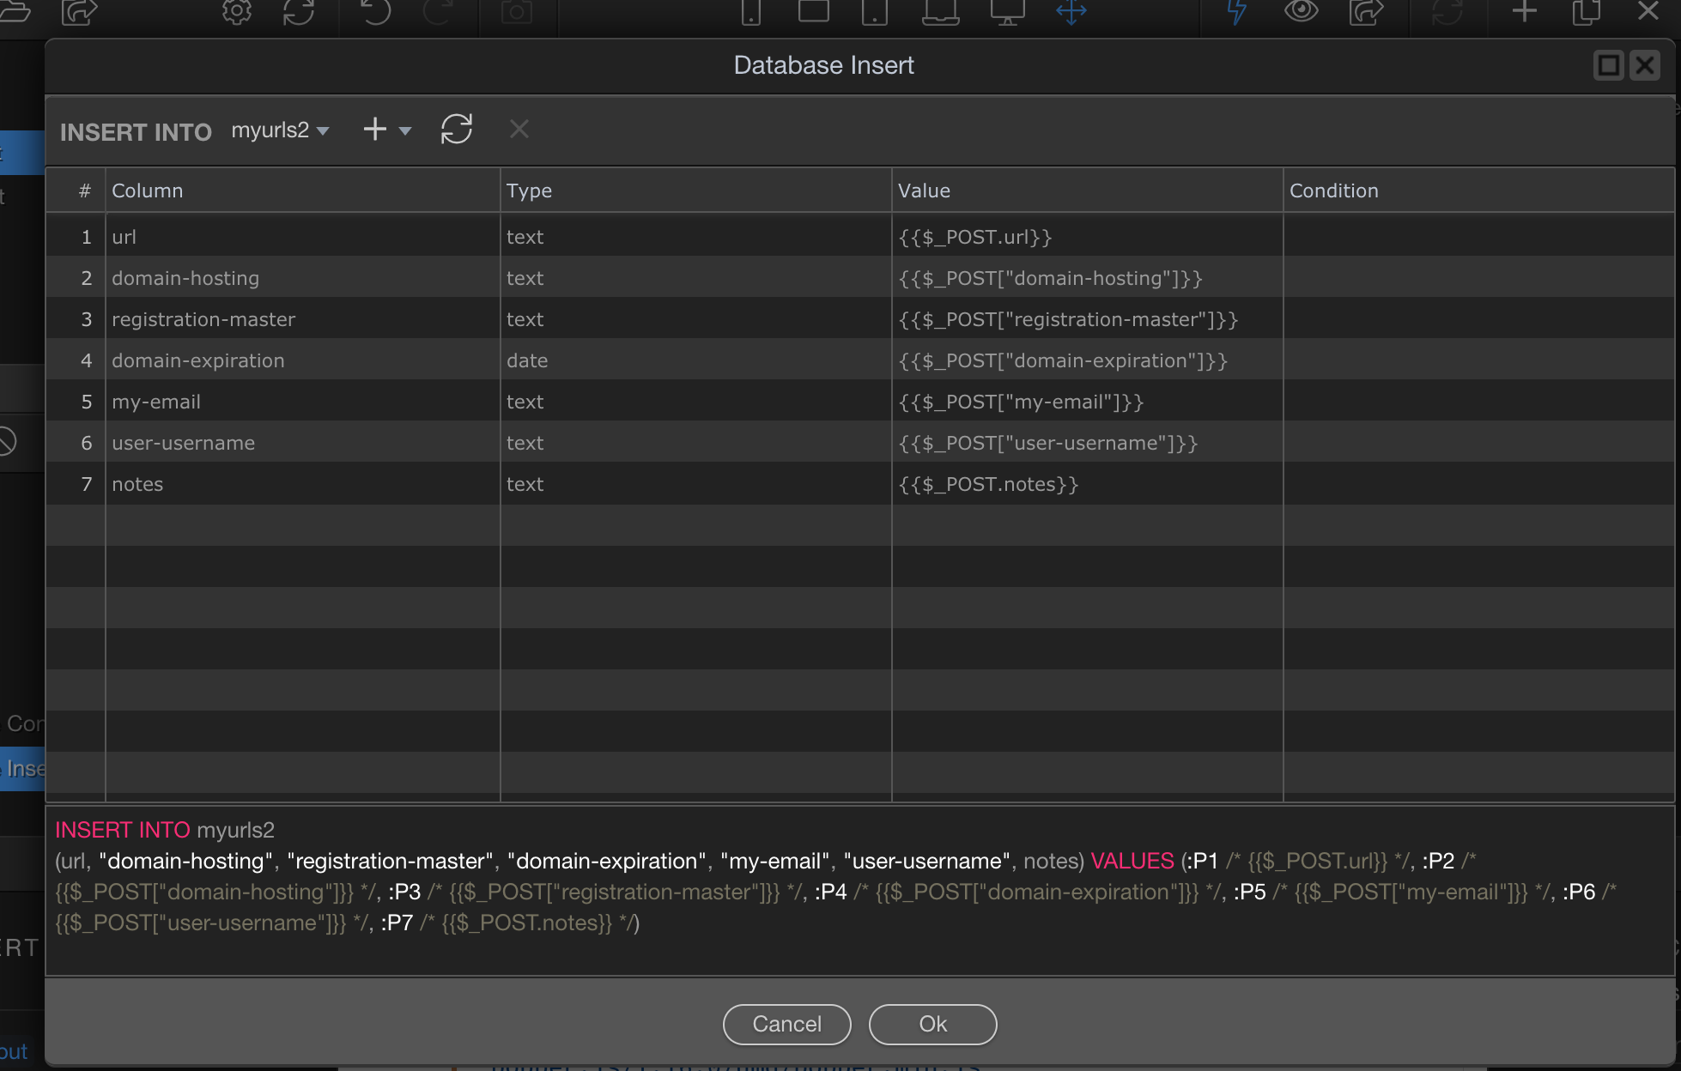Image resolution: width=1681 pixels, height=1071 pixels.
Task: Click the remove column X icon
Action: click(519, 130)
